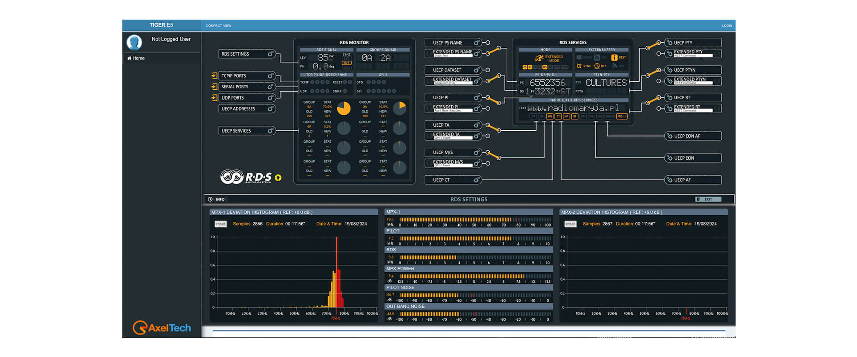This screenshot has width=857, height=357.
Task: Reset the MPX-1 deviation histogram
Action: [x=220, y=224]
